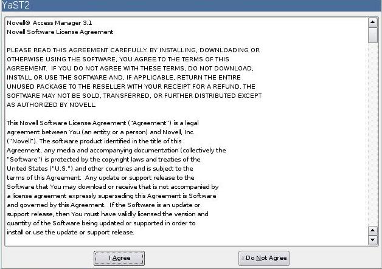Click the 'Novell® Access Manager 3.1' heading line
Viewport: 382px width, 269px height.
click(49, 23)
